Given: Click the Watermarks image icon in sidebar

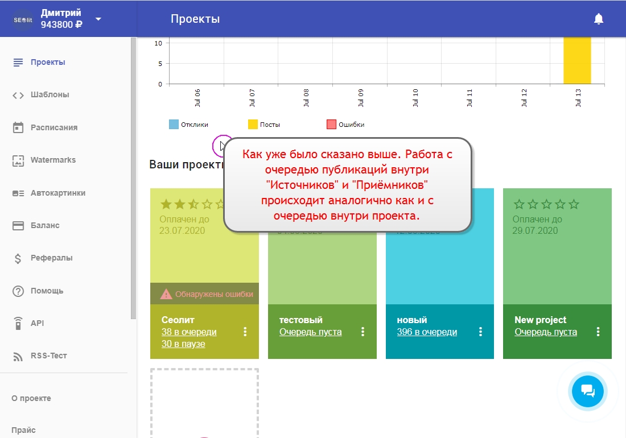Looking at the screenshot, I should click(18, 160).
